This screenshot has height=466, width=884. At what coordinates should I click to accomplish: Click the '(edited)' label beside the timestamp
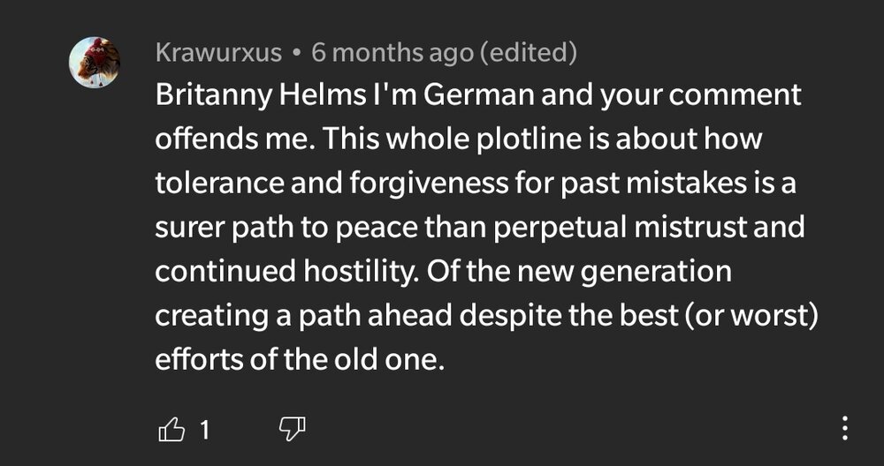point(528,53)
